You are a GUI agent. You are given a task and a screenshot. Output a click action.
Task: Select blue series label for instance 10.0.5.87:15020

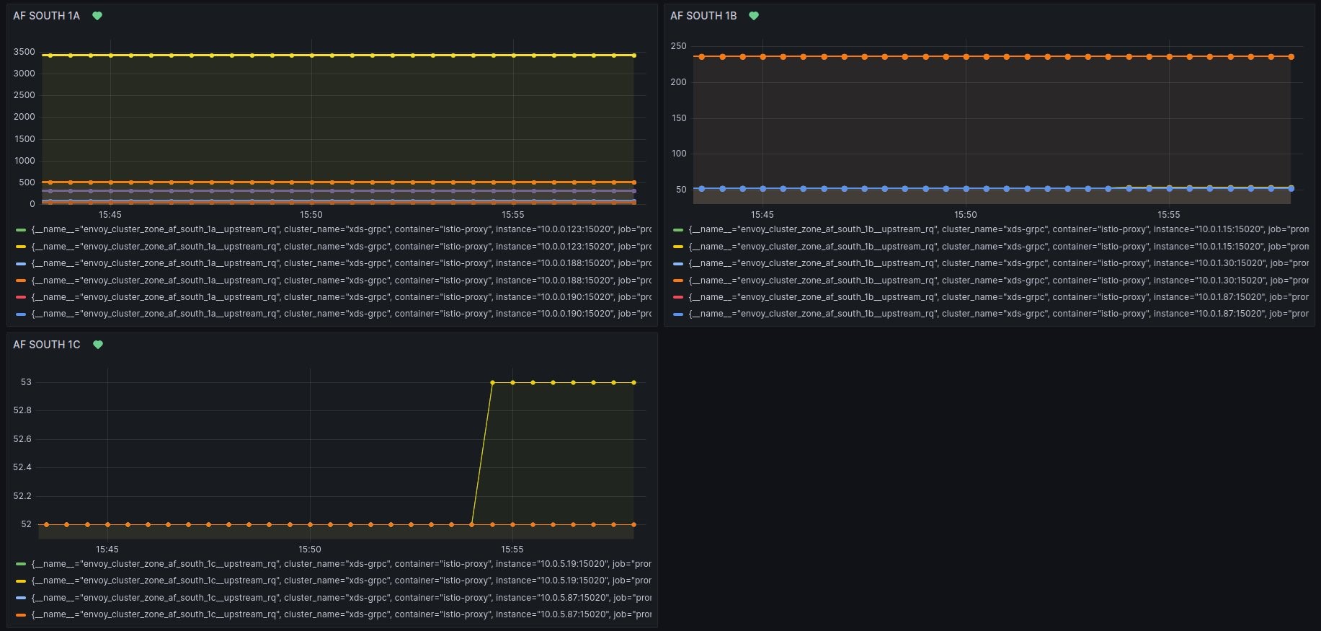click(x=341, y=598)
